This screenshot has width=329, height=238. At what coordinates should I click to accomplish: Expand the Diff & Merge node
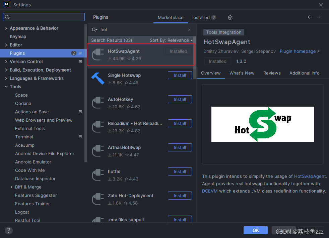(11, 187)
